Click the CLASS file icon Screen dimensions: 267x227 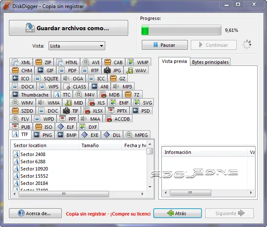[66, 86]
